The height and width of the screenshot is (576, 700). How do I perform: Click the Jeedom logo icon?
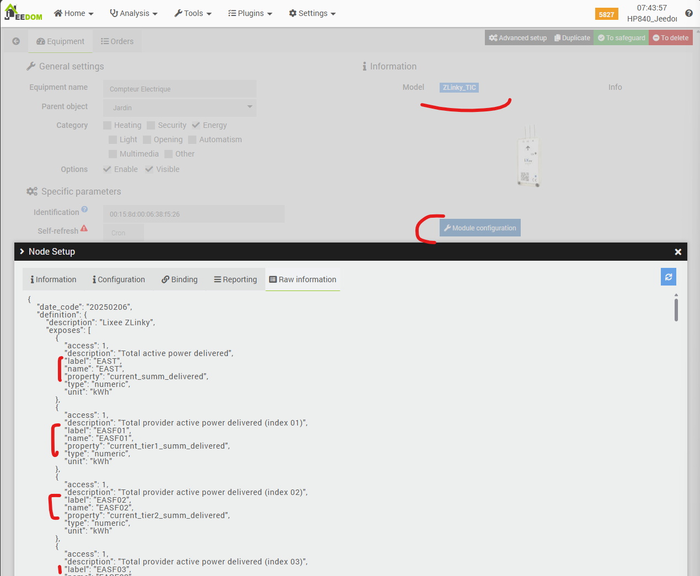click(23, 13)
